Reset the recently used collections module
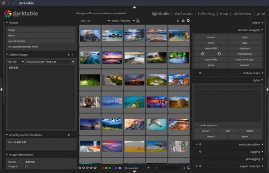269x173 pixels. point(68,135)
